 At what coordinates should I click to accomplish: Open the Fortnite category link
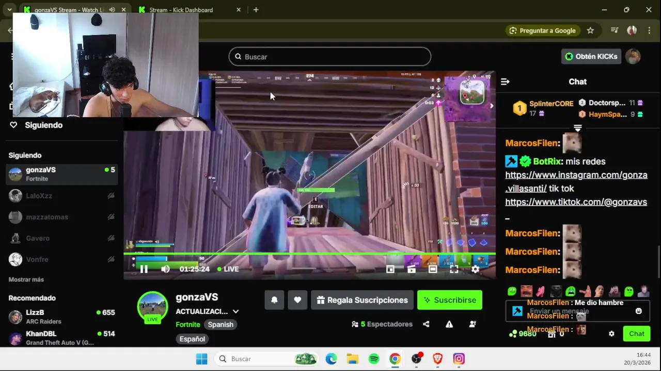coord(188,324)
